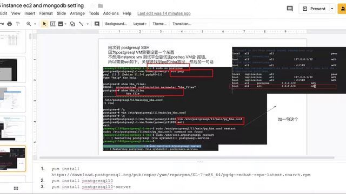Open the Line type dropdown arrow
Viewport: 346px width, 194px height.
[x=88, y=24]
